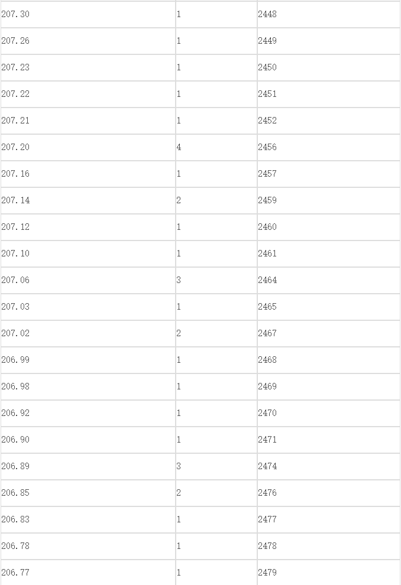Click the cumulative value 2476
This screenshot has height=585, width=401.
click(328, 493)
